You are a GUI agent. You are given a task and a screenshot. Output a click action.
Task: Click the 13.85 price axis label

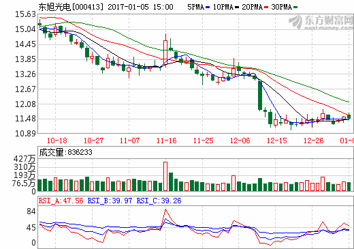pyautogui.click(x=25, y=59)
